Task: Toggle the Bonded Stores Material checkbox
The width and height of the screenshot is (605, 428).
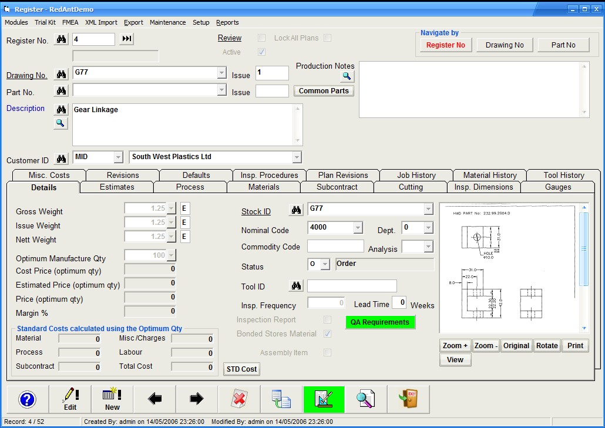Action: tap(328, 334)
